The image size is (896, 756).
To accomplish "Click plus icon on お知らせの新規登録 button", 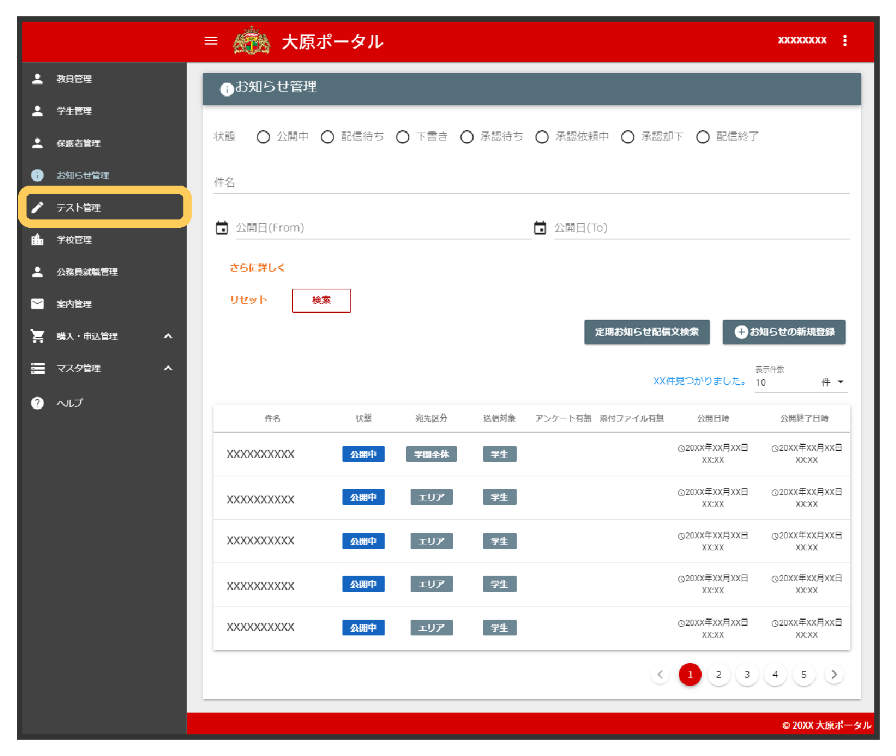I will 741,332.
